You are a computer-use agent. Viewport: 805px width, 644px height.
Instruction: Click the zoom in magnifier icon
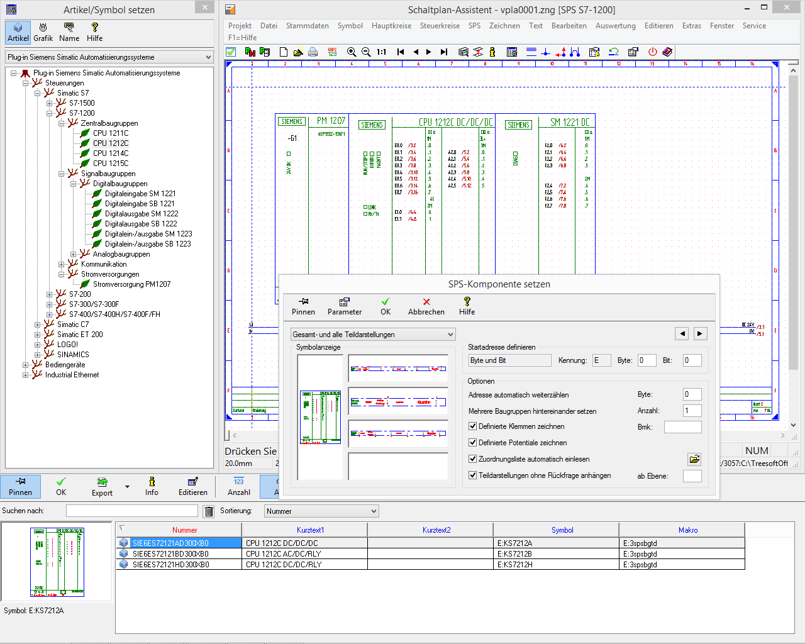pos(352,52)
